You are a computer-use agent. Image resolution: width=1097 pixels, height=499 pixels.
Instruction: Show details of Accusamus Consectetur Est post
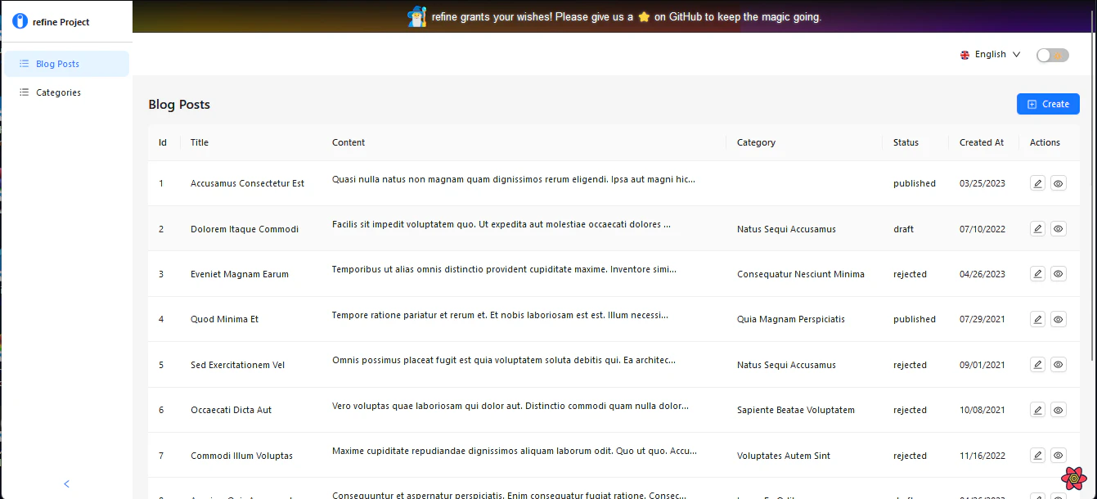1058,183
